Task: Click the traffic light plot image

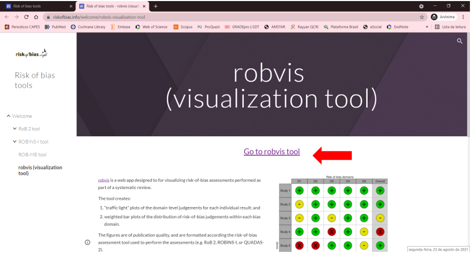Action: [x=333, y=213]
